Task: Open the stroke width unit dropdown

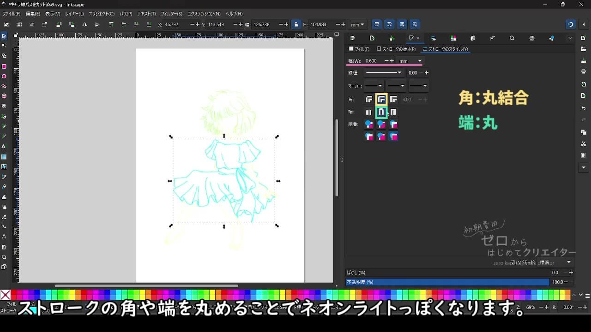Action: tap(410, 61)
